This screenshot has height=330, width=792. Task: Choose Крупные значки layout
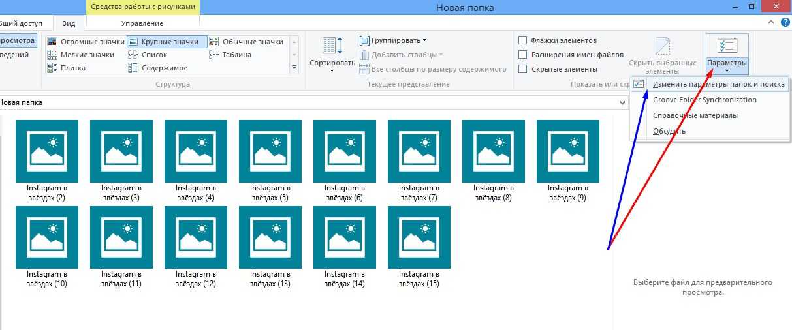167,42
